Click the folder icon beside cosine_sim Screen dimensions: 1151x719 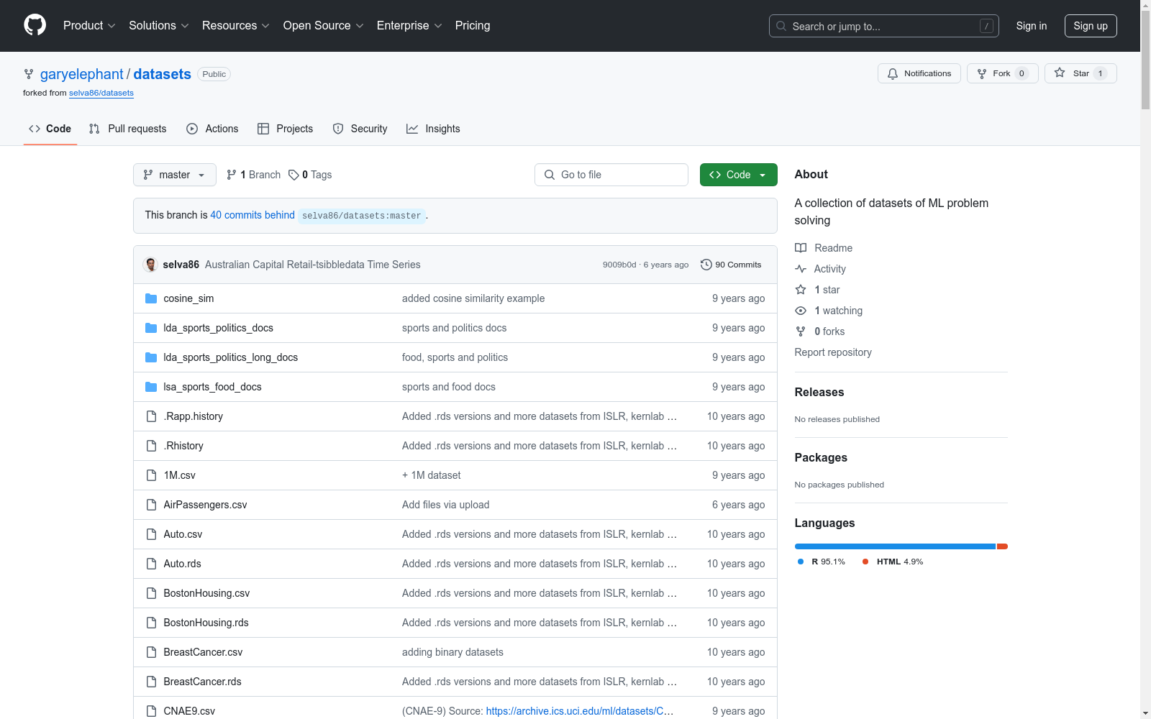(x=151, y=298)
